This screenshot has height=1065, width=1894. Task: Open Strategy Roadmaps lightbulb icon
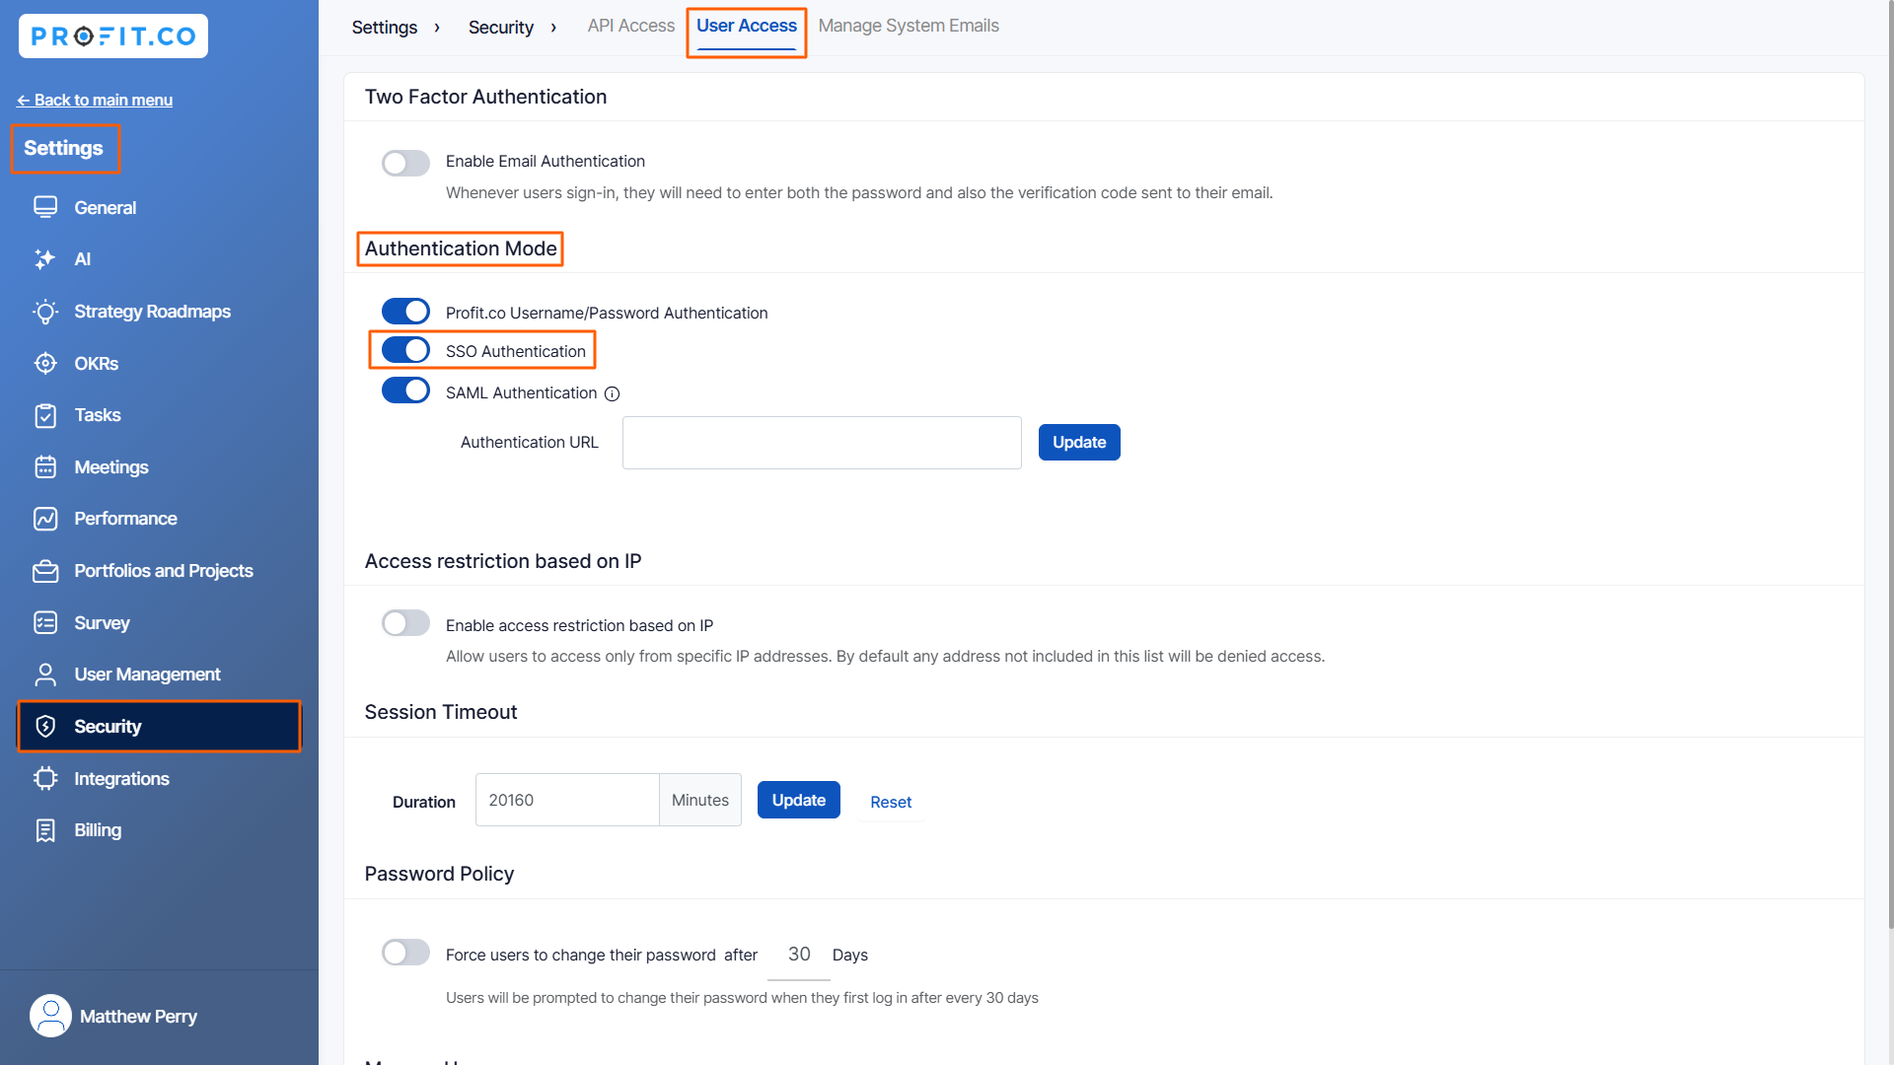coord(45,312)
